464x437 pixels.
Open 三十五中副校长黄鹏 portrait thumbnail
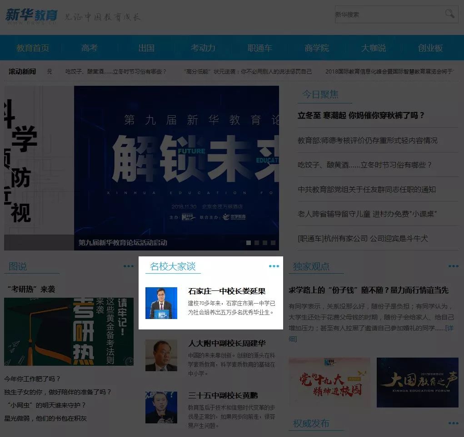pyautogui.click(x=161, y=408)
